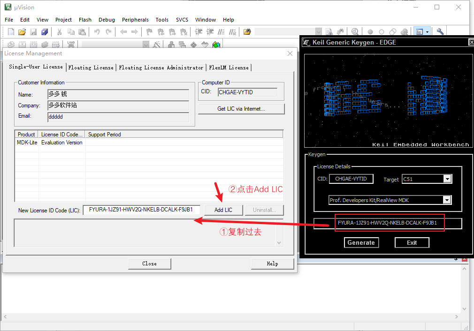Click the LOAD download to flash icon
Viewport: 474px width, 331px height.
coord(71,45)
